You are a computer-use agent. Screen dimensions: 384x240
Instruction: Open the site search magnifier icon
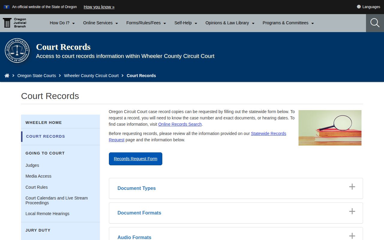pyautogui.click(x=375, y=23)
